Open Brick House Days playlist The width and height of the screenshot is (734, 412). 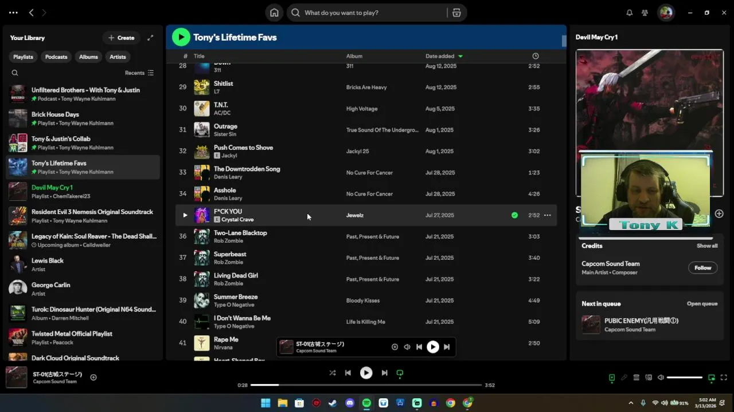click(x=83, y=118)
